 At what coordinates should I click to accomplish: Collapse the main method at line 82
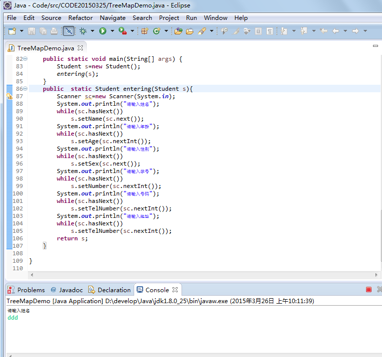(x=25, y=59)
